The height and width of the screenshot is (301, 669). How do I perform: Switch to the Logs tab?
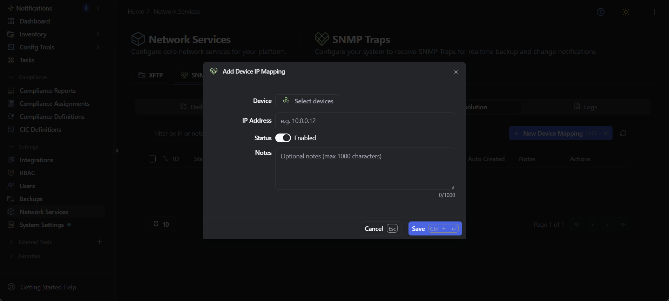click(x=586, y=107)
